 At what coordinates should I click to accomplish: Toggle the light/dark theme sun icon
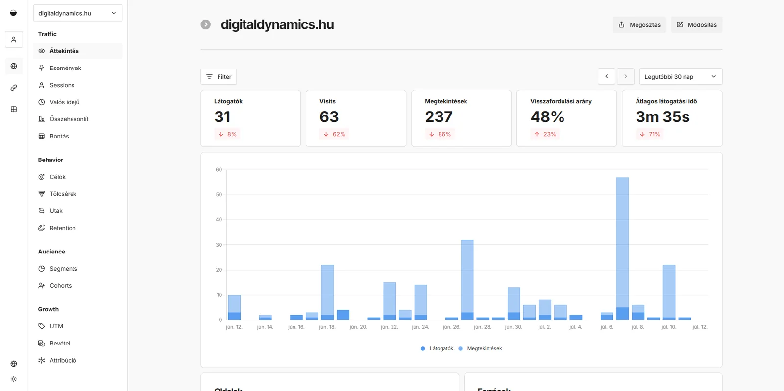[x=14, y=379]
